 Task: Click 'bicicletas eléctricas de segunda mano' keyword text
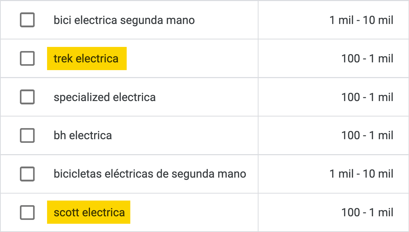pos(150,174)
